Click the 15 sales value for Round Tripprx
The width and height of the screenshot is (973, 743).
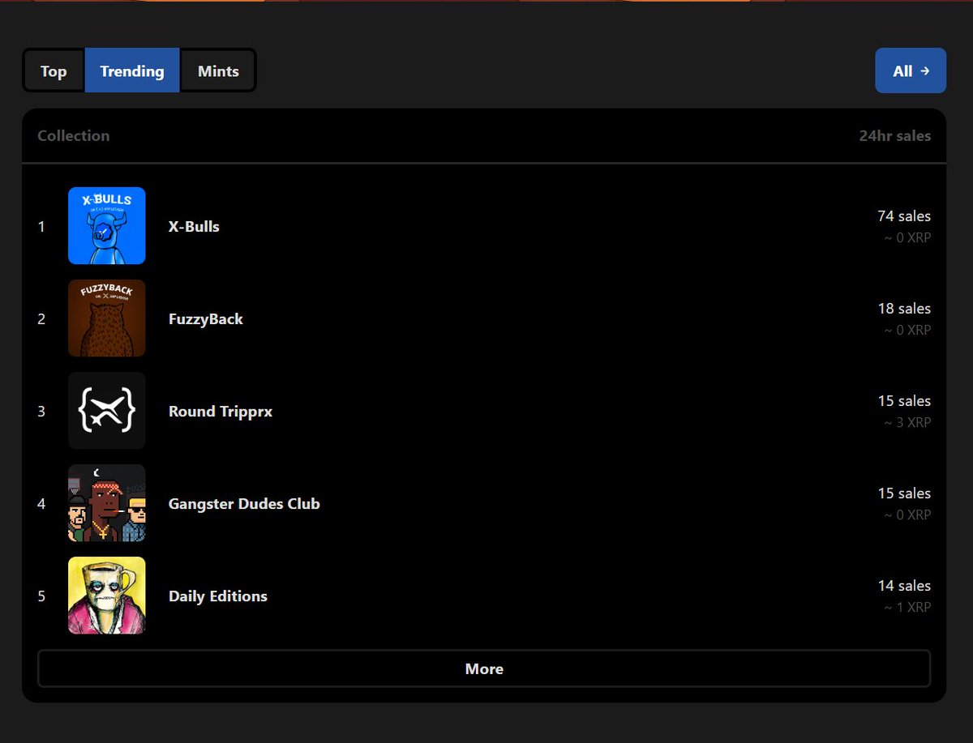click(904, 401)
